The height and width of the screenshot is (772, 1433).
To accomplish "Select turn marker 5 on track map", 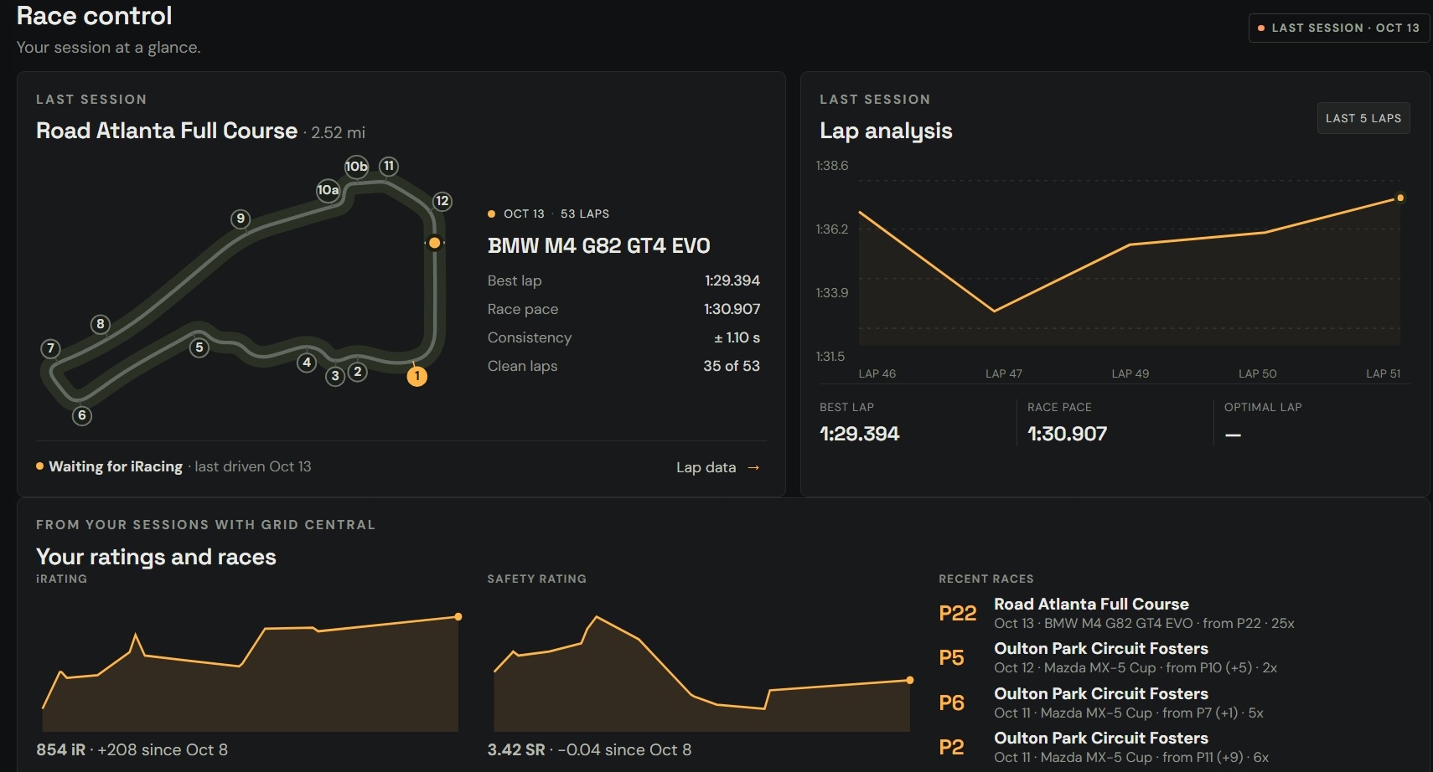I will (x=199, y=347).
